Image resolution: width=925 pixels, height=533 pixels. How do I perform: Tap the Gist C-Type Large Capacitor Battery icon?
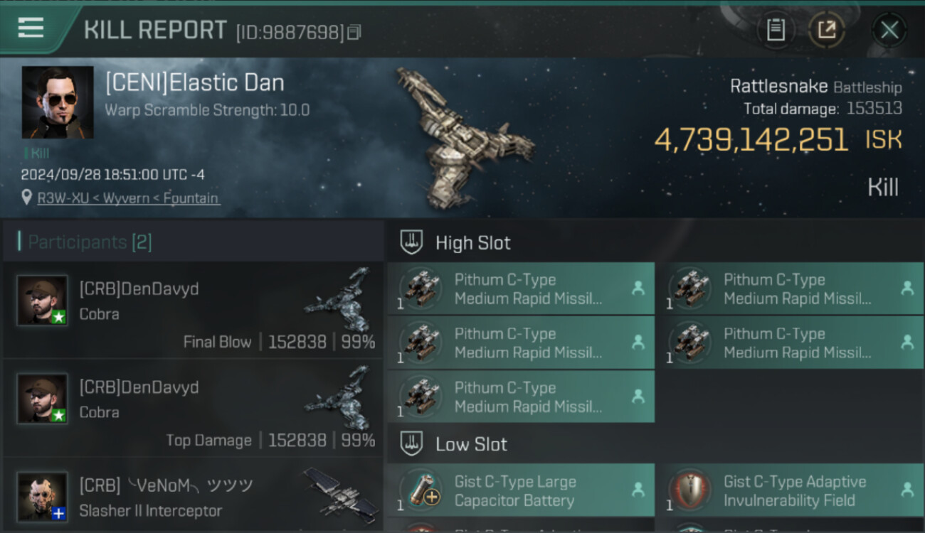click(x=421, y=490)
